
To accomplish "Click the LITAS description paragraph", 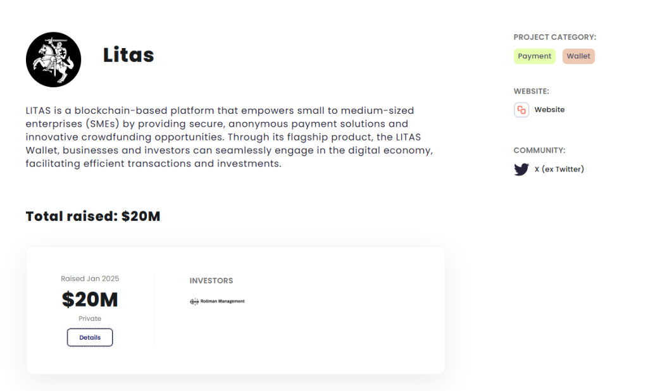I will (229, 137).
